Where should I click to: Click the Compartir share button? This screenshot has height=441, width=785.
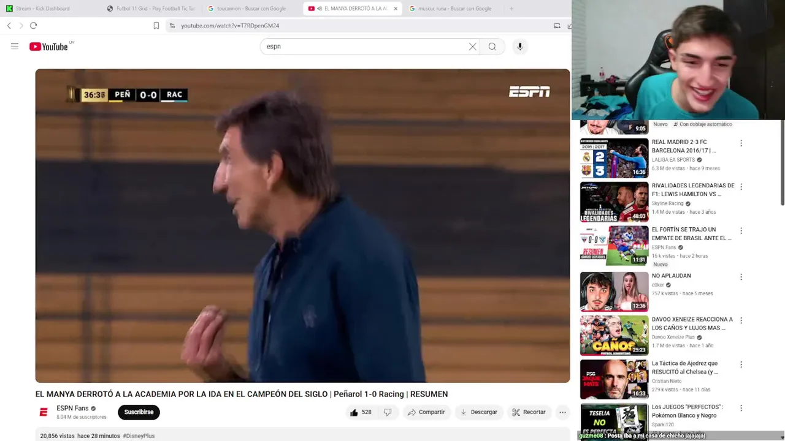click(x=426, y=412)
